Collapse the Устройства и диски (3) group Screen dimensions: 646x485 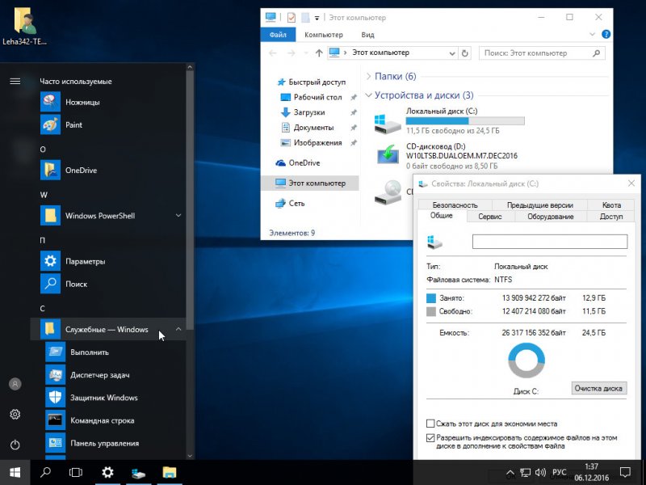point(368,95)
